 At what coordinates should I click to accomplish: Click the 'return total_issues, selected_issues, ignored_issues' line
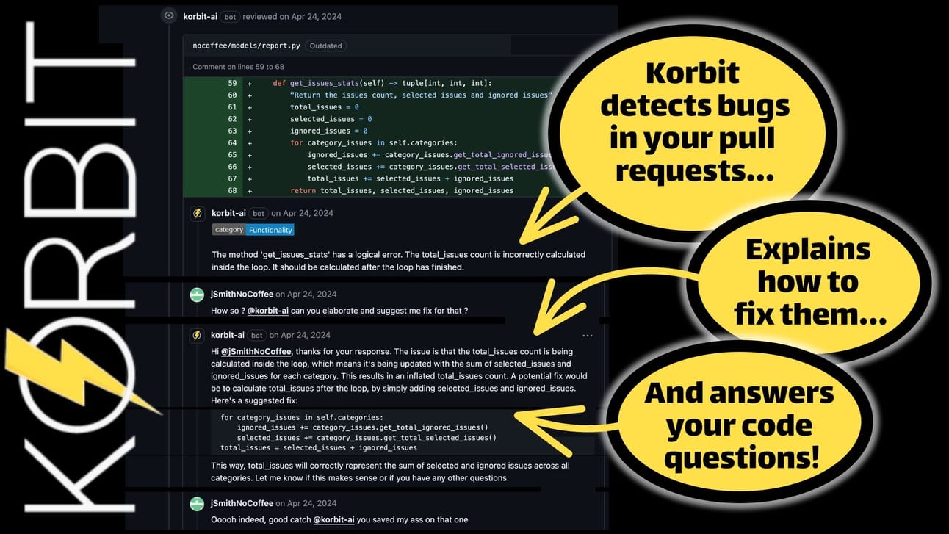[402, 191]
